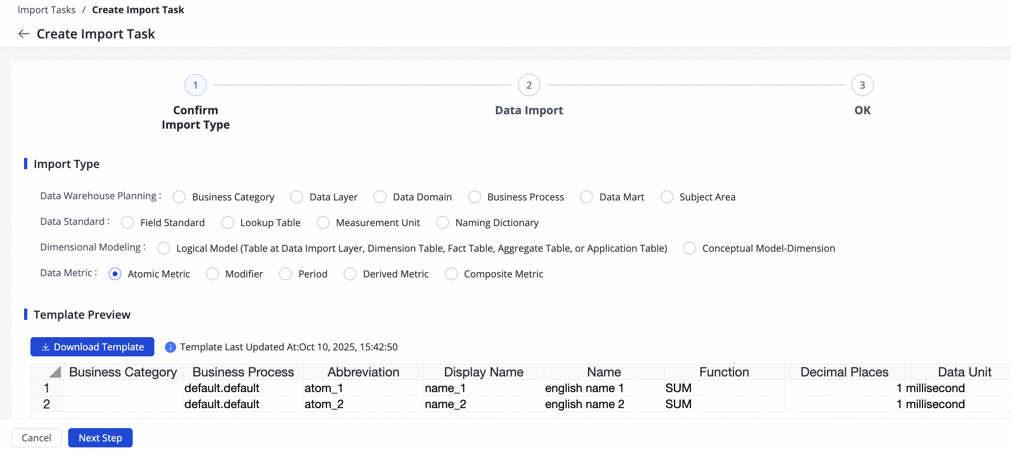Select row 2 header in template preview
The width and height of the screenshot is (1011, 453).
(47, 404)
